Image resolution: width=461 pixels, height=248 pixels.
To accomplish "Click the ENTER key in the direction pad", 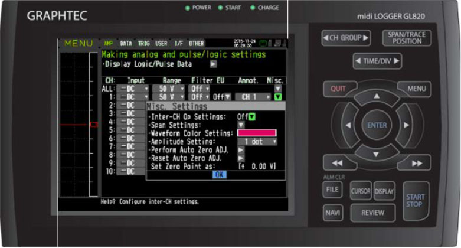I will [x=377, y=125].
